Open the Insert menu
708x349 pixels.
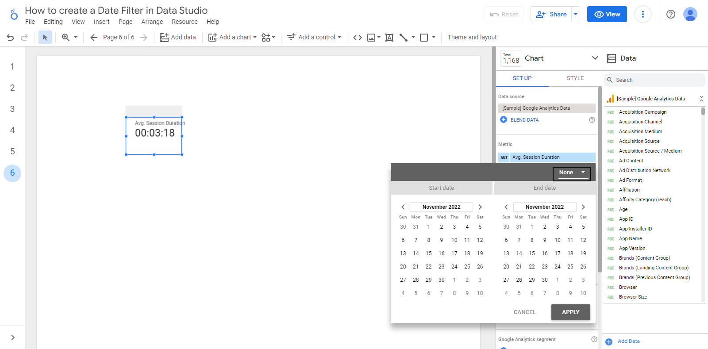(101, 22)
